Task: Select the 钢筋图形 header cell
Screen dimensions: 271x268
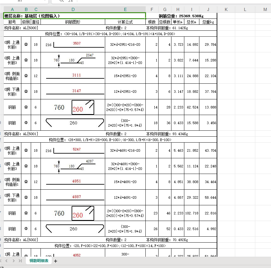Action: (x=73, y=22)
